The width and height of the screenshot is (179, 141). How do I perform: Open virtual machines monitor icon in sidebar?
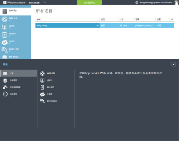click(x=5, y=27)
